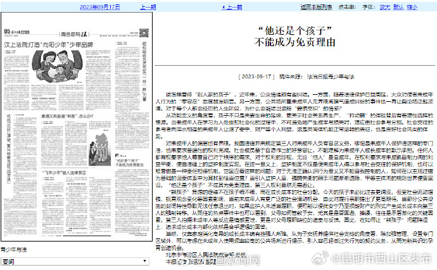Click vertical headline article at page left edge
Screen dimensions: 437x270
(x=9, y=149)
